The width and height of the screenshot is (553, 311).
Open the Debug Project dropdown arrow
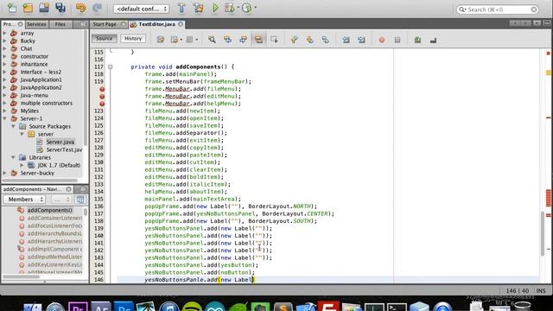click(238, 8)
